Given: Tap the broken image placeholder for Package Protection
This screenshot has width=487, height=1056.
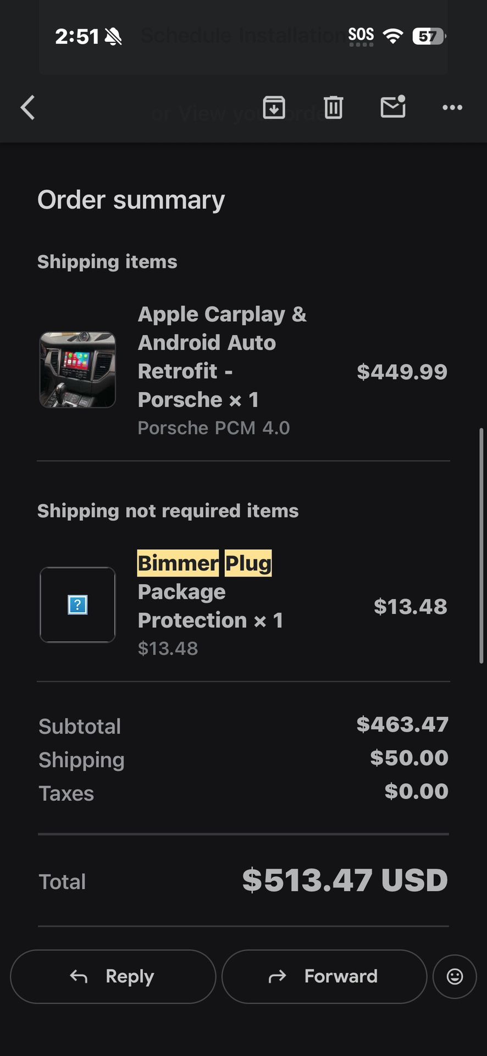Looking at the screenshot, I should pyautogui.click(x=78, y=605).
